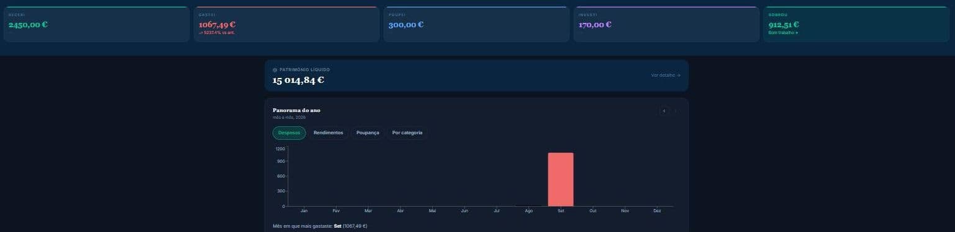Screen dimensions: 955x232
Task: Click the 'Panorama do ano' heading
Action: point(297,110)
